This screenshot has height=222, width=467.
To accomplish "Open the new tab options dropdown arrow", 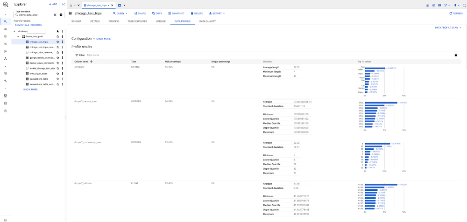I will coord(124,5).
